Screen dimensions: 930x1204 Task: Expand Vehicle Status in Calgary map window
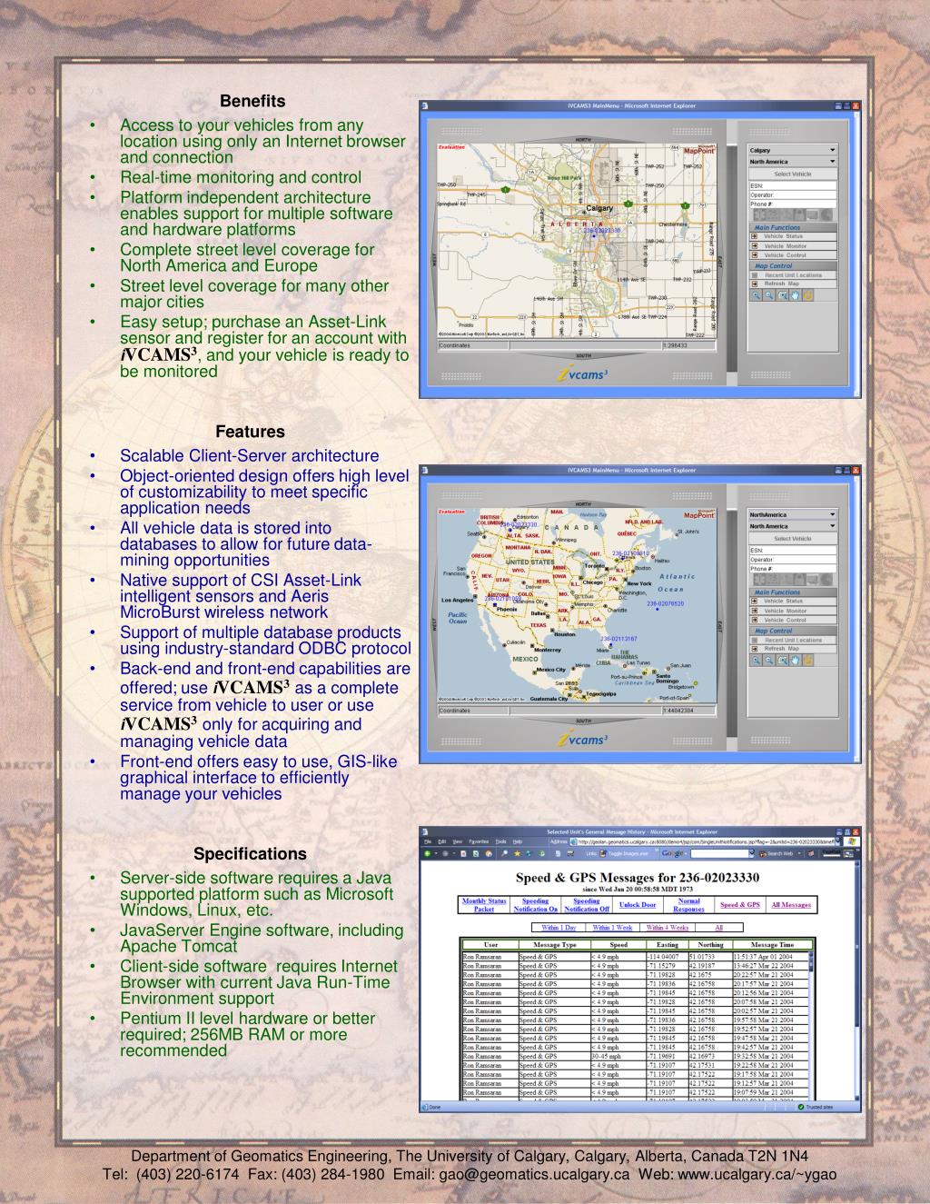(793, 236)
